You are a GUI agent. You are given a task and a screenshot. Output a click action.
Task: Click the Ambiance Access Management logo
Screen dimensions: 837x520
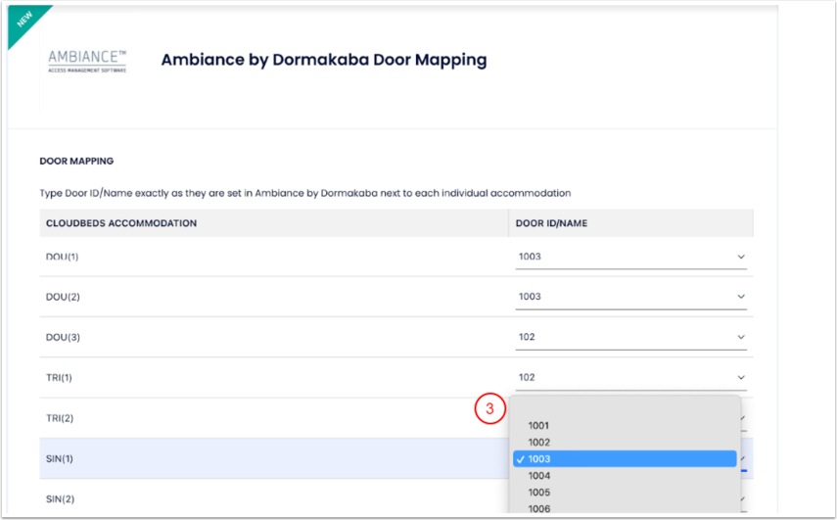pos(87,61)
